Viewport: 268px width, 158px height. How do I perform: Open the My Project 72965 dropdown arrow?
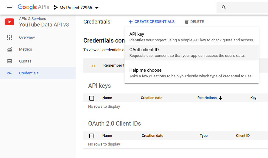click(x=97, y=8)
